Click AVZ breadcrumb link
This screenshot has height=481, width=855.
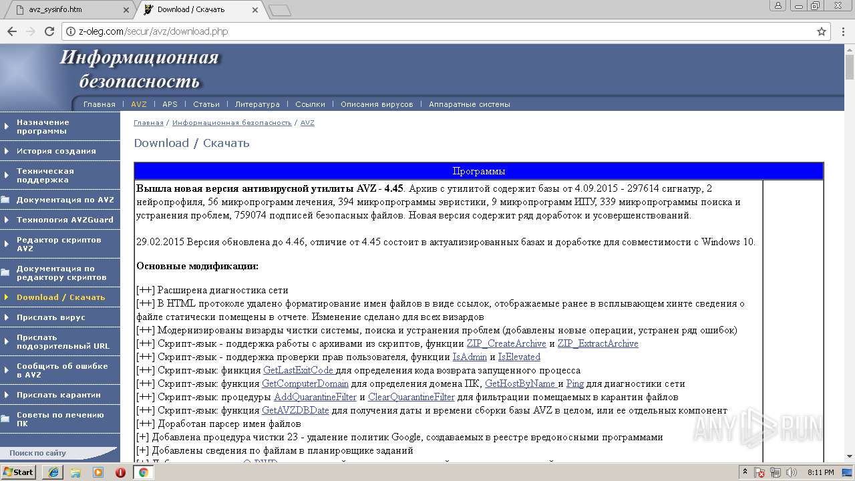pyautogui.click(x=307, y=123)
